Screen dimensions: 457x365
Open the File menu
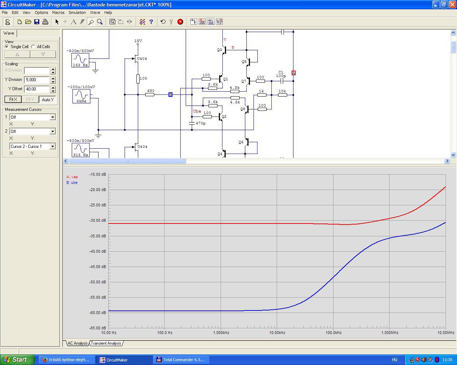click(x=5, y=12)
